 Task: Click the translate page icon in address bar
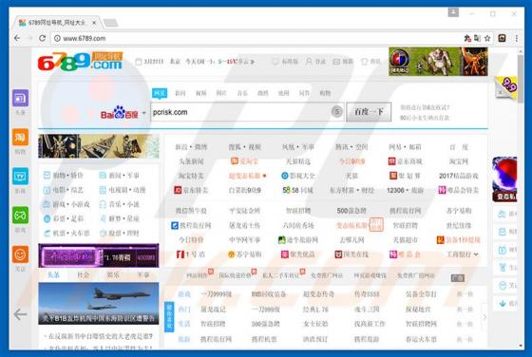pos(477,38)
